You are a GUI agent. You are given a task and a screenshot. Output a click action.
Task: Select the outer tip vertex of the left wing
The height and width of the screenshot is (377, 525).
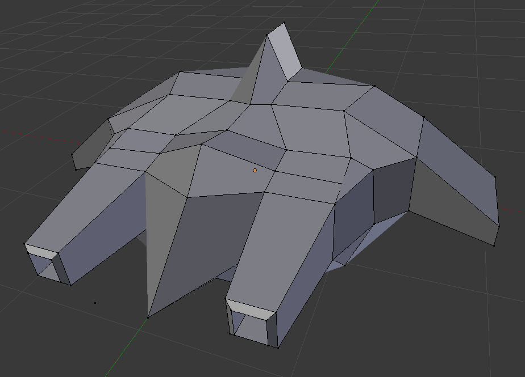[x=72, y=154]
